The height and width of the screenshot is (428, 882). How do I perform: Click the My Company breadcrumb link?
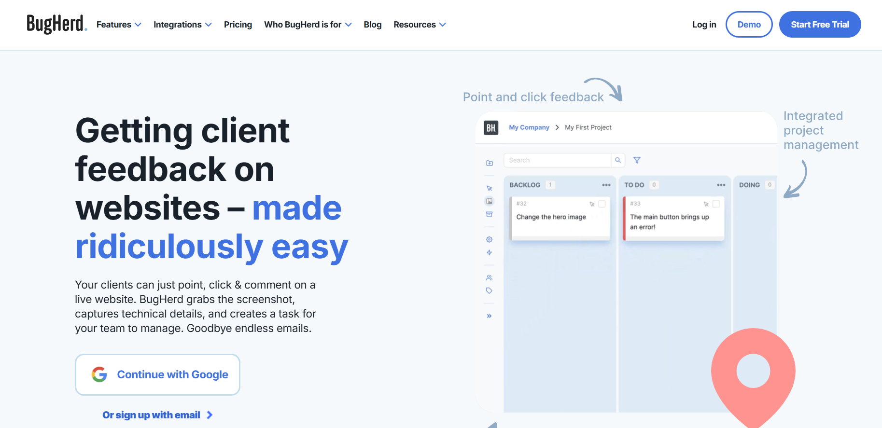click(529, 127)
